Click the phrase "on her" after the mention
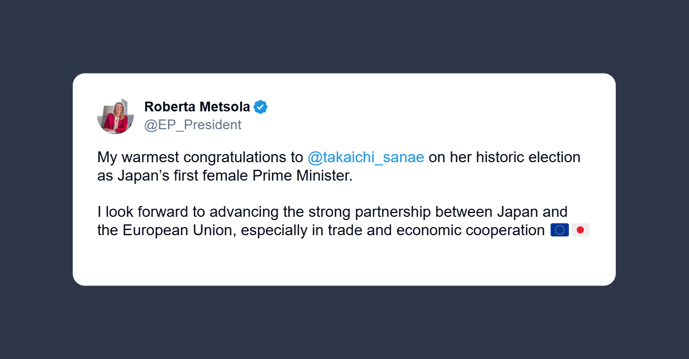This screenshot has width=689, height=359. pos(449,158)
